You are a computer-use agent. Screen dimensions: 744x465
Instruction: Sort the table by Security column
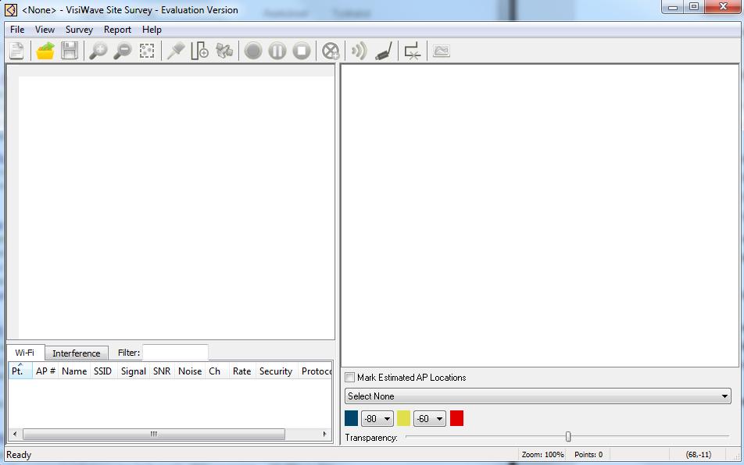276,371
